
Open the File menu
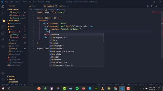point(7,2)
